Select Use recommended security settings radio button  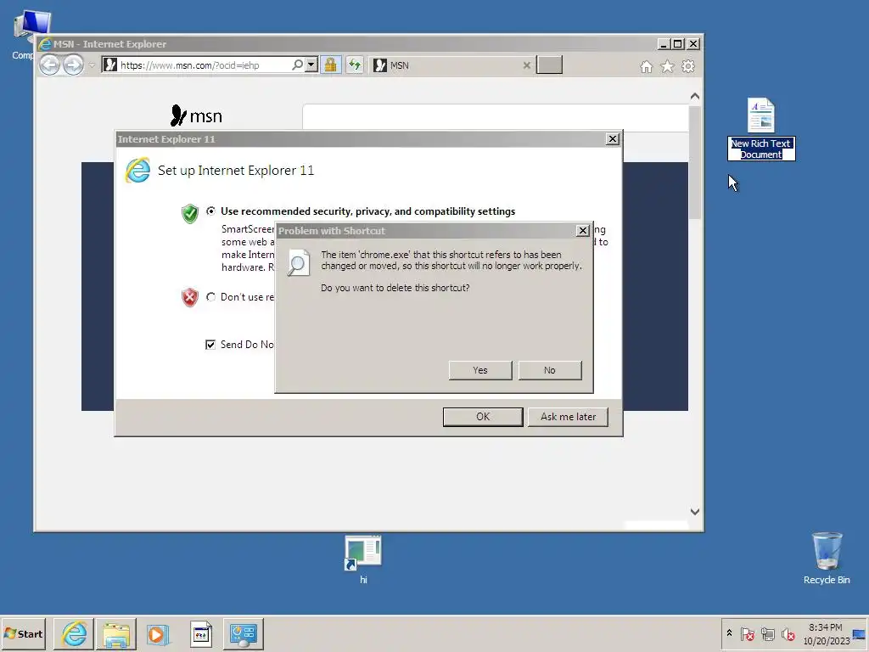click(210, 211)
